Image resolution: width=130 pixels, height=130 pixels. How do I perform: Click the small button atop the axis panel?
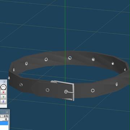(x=5, y=82)
